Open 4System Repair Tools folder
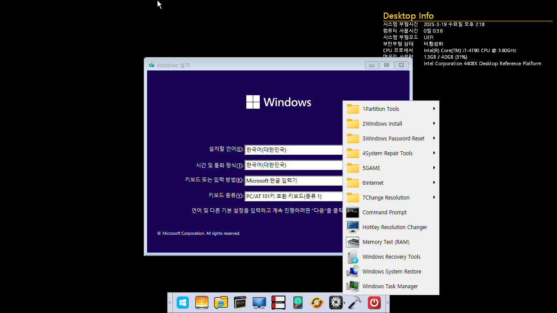The width and height of the screenshot is (557, 313). click(x=391, y=153)
